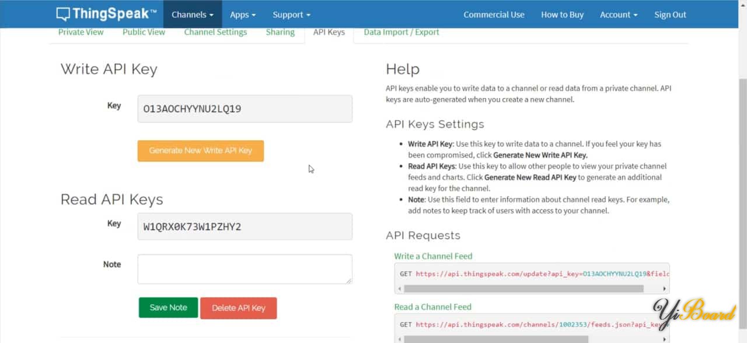The width and height of the screenshot is (747, 343).
Task: Open the Data Import / Export tab
Action: (402, 32)
